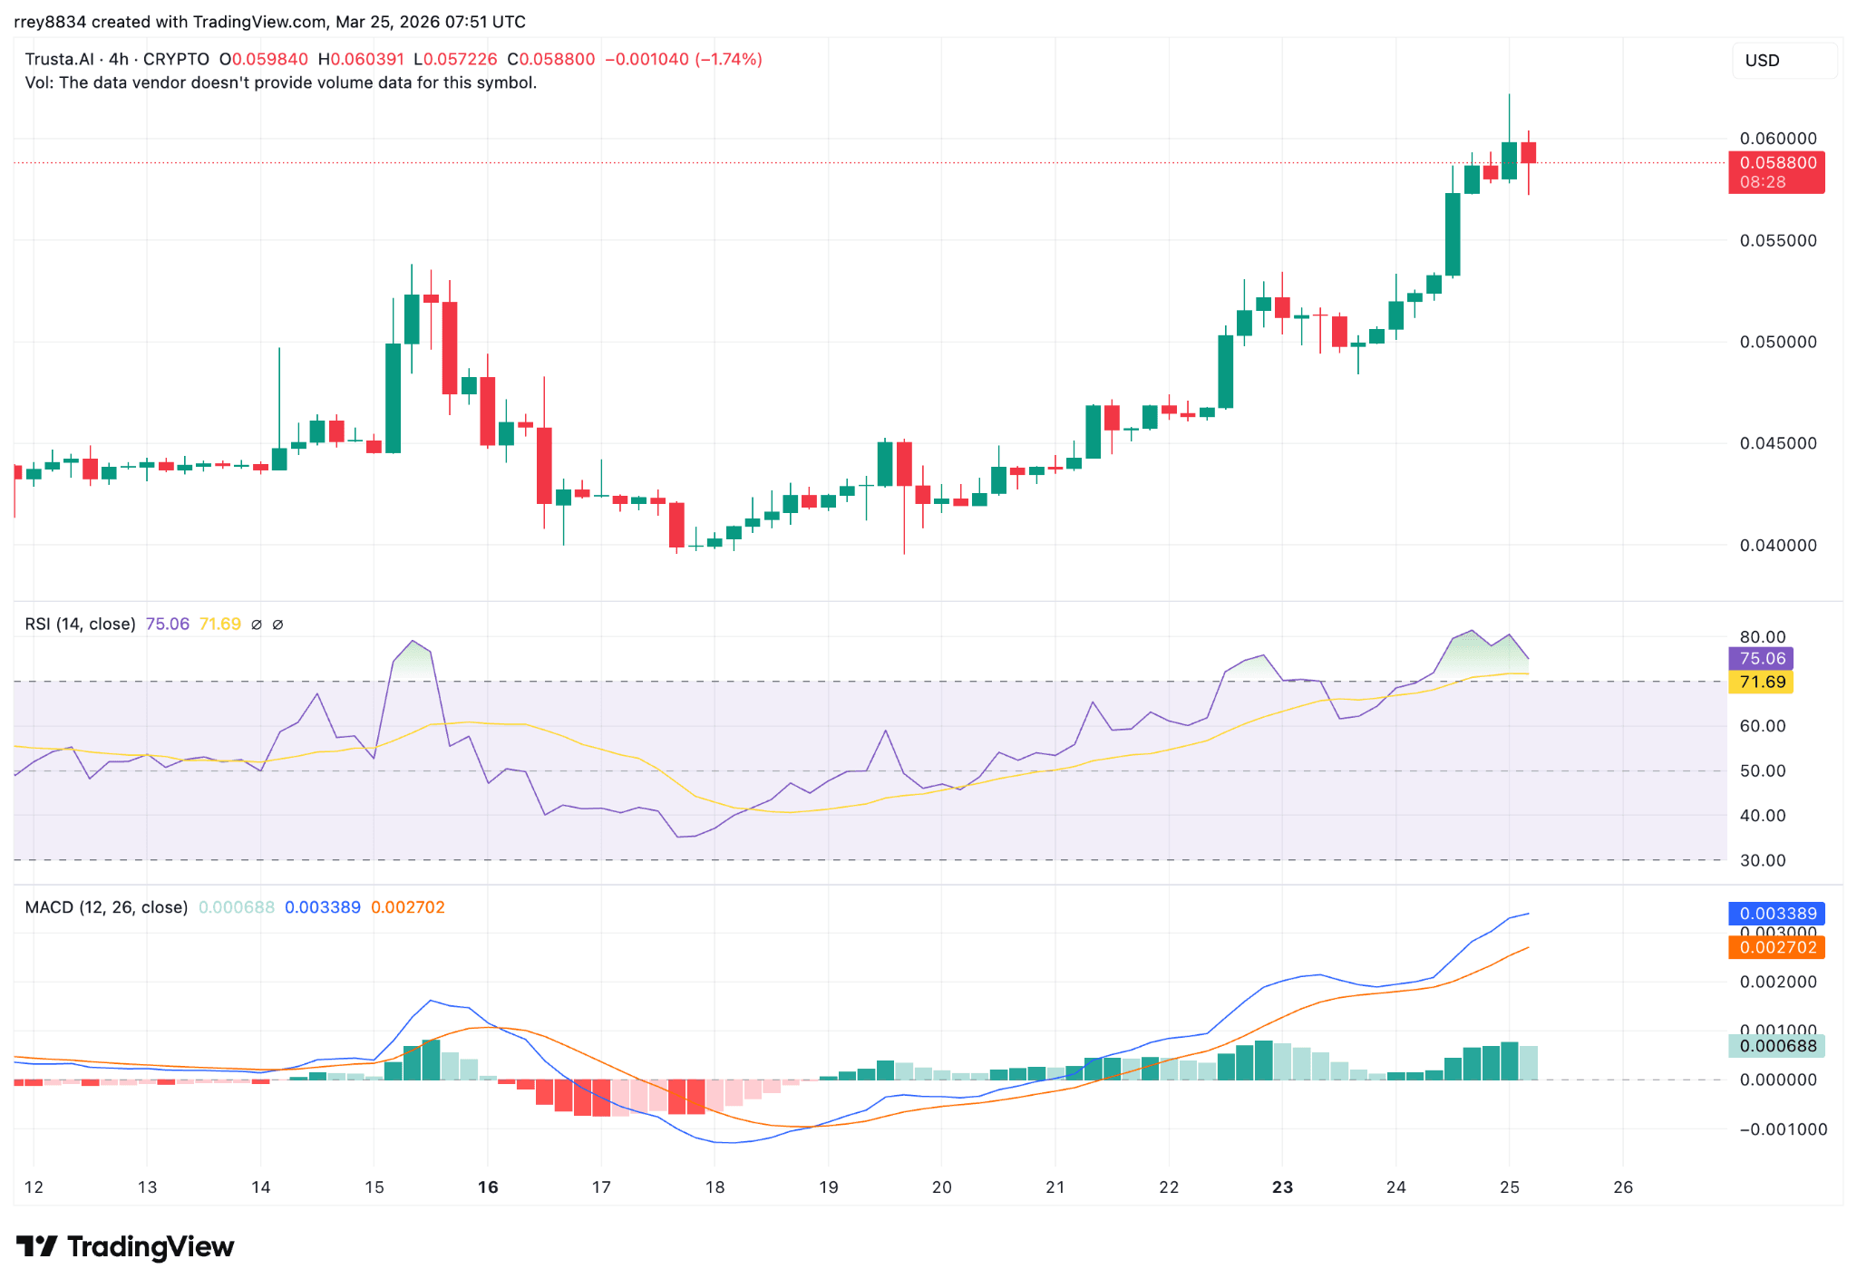Screen dimensions: 1857x1288
Task: Click the green 0.000688 histogram axis label
Action: [1776, 1046]
